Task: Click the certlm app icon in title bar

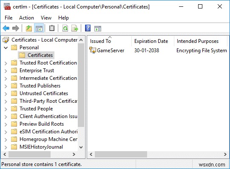Action: (x=7, y=6)
